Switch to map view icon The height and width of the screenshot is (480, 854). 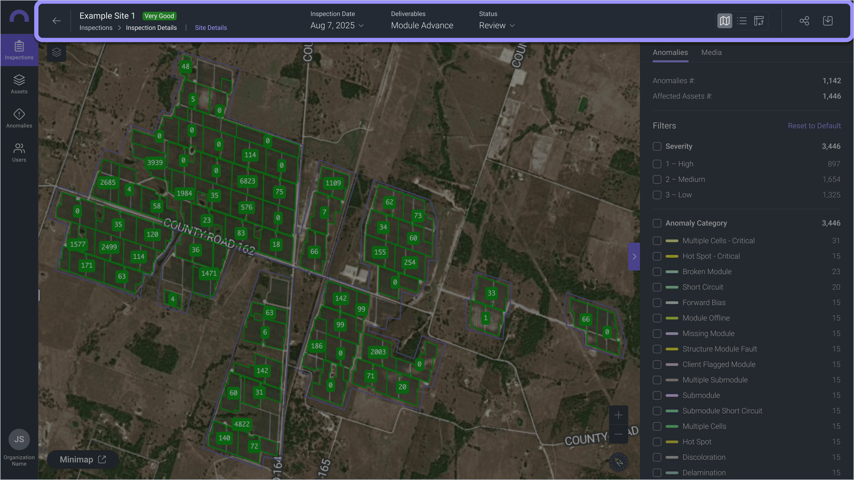[x=724, y=21]
